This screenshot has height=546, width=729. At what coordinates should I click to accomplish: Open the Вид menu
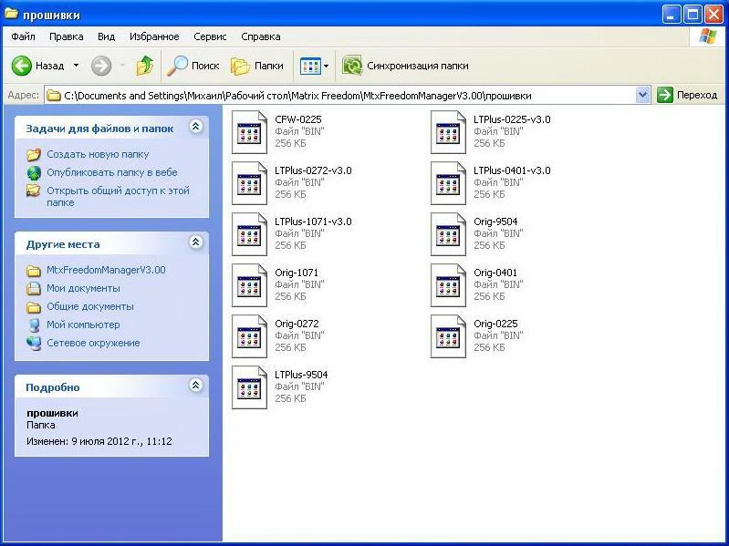(107, 36)
